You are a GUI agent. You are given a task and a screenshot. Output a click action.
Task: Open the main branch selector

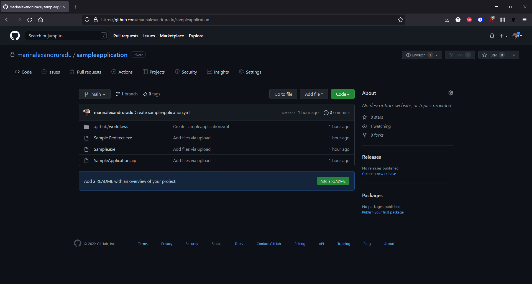coord(94,94)
